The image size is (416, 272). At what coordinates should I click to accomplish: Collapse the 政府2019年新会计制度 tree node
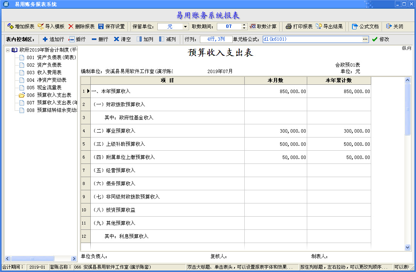tap(8, 50)
